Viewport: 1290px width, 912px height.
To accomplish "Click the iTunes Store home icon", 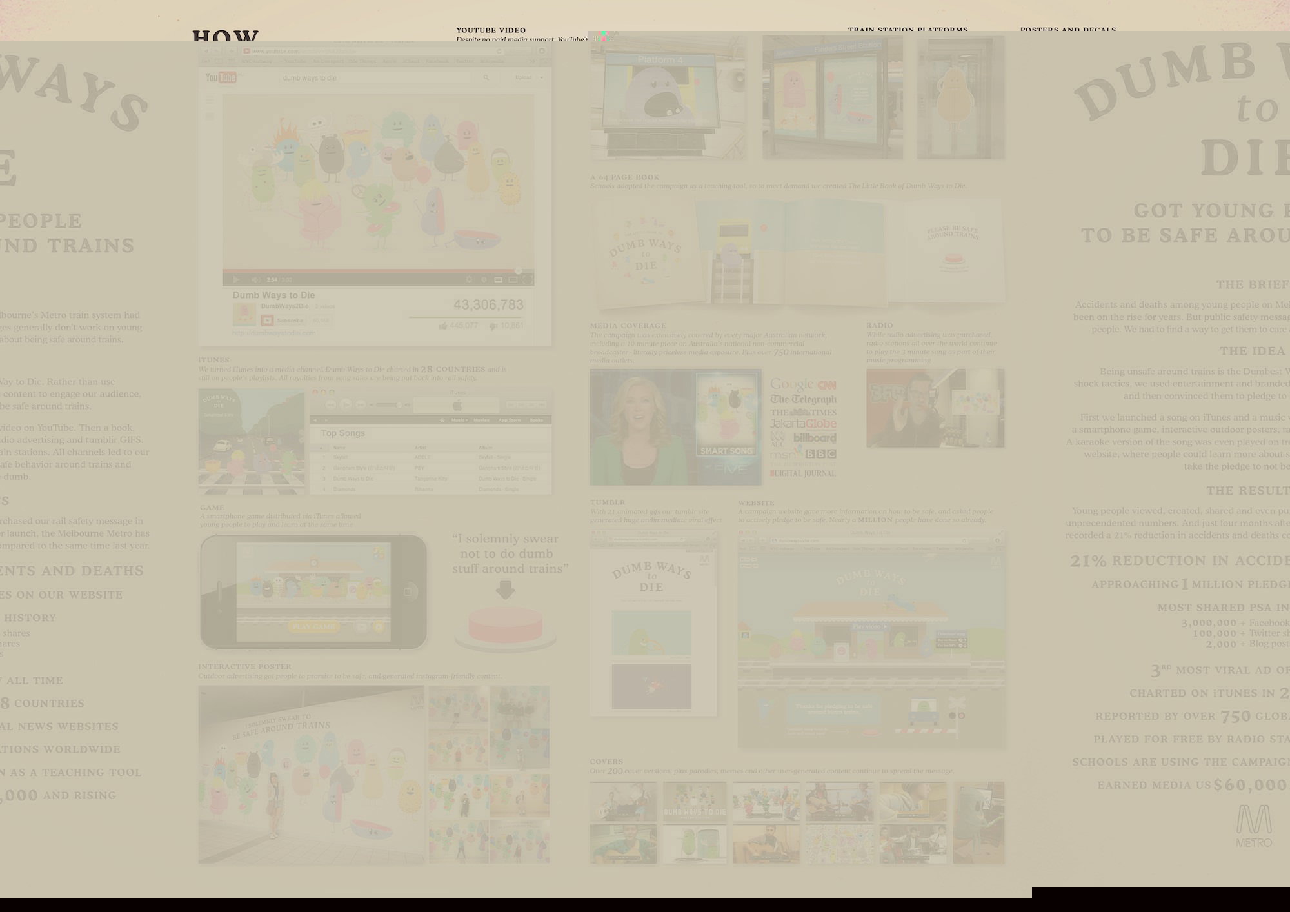I will (x=442, y=420).
